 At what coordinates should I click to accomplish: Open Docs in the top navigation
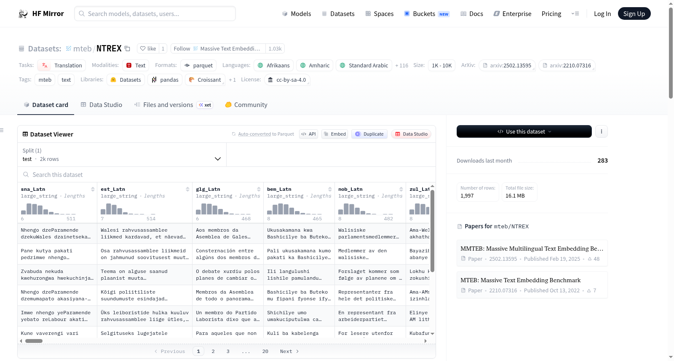[472, 14]
